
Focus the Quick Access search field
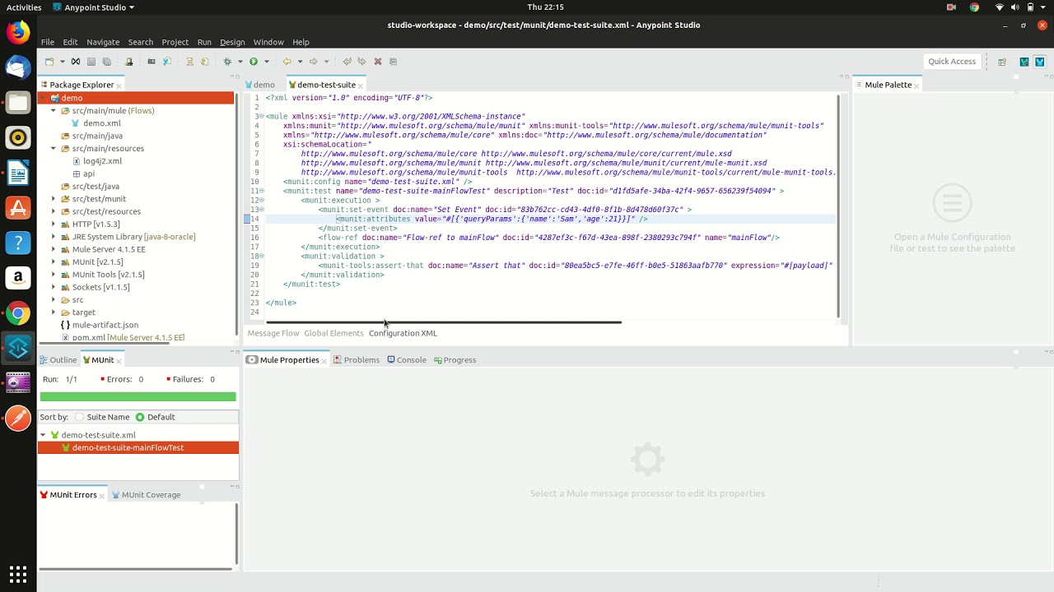click(952, 62)
